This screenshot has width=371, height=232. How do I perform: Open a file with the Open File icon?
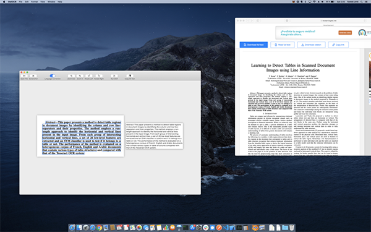24,76
